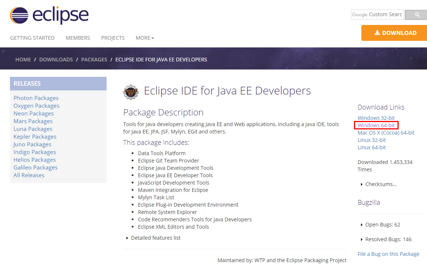
Task: Open the PACKAGES breadcrumb
Action: point(94,60)
